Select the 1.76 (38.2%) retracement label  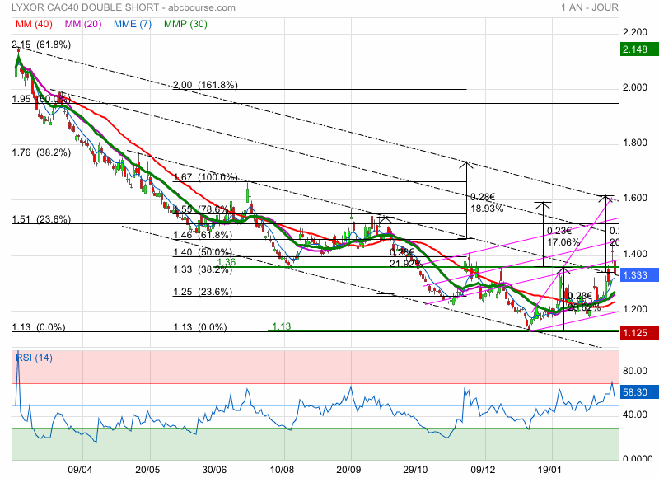point(41,152)
